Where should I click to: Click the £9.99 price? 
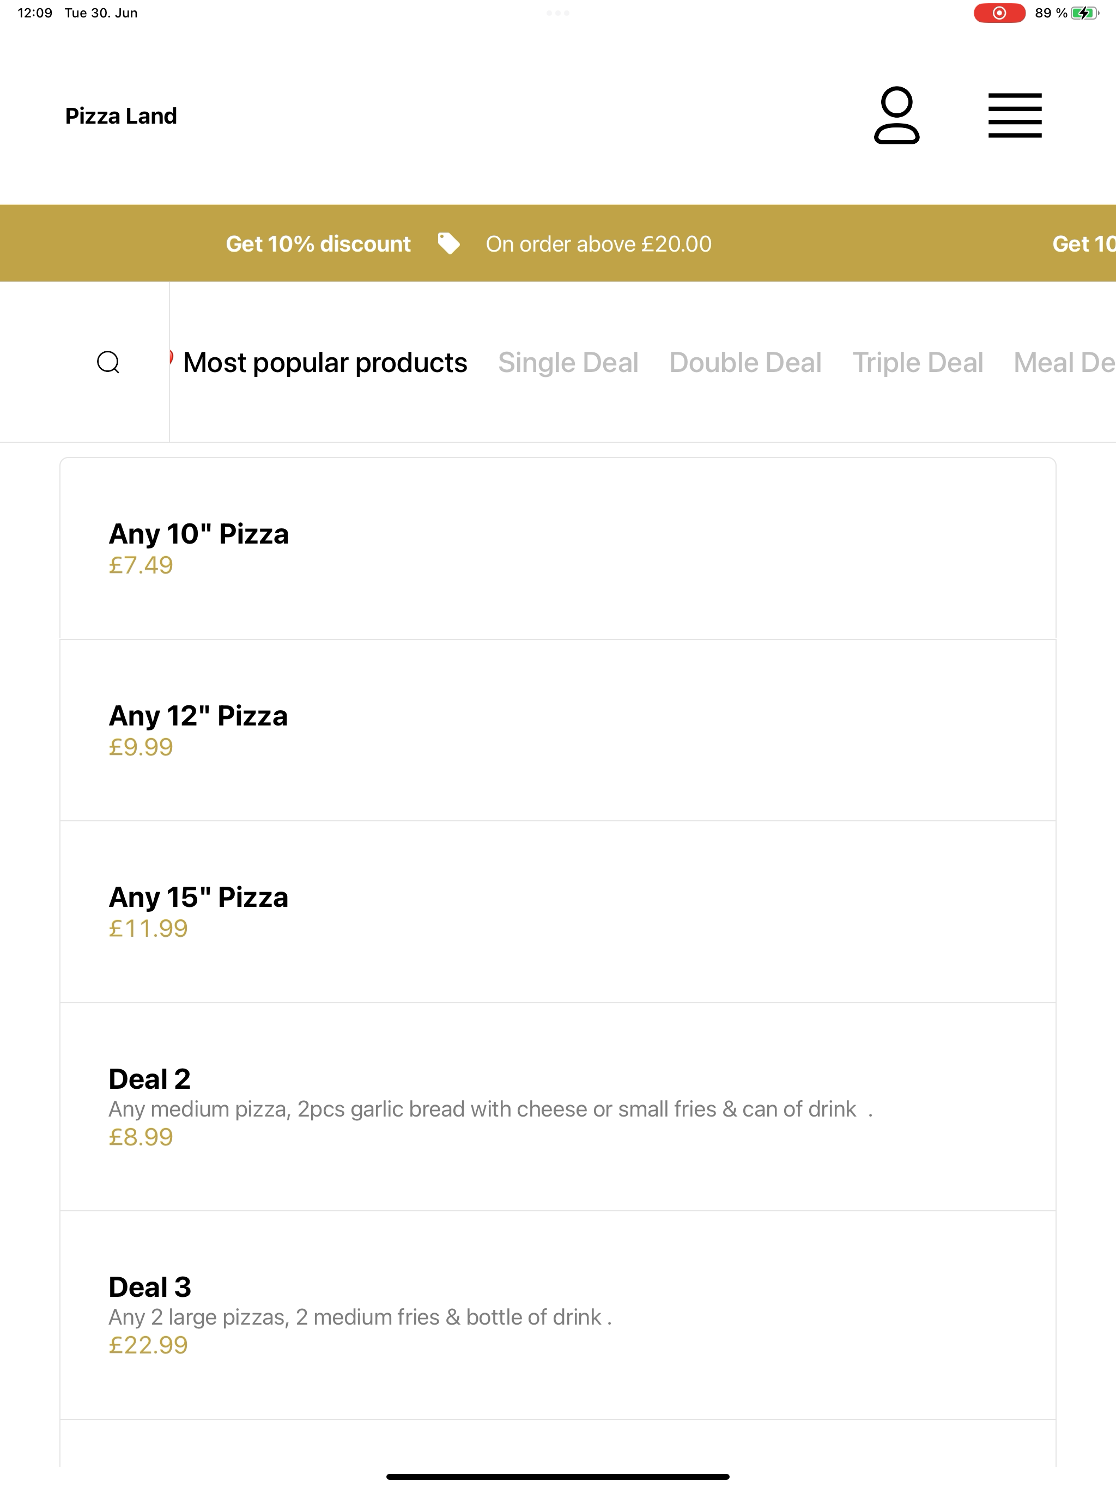pyautogui.click(x=141, y=747)
